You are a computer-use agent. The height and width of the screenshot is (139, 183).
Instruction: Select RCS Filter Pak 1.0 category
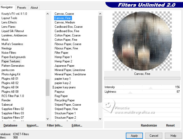click(x=13, y=96)
